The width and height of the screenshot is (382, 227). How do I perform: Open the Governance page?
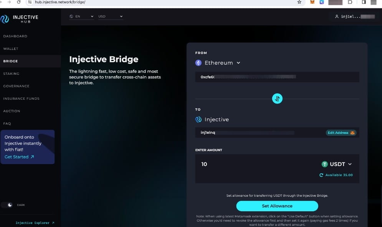[x=17, y=86]
